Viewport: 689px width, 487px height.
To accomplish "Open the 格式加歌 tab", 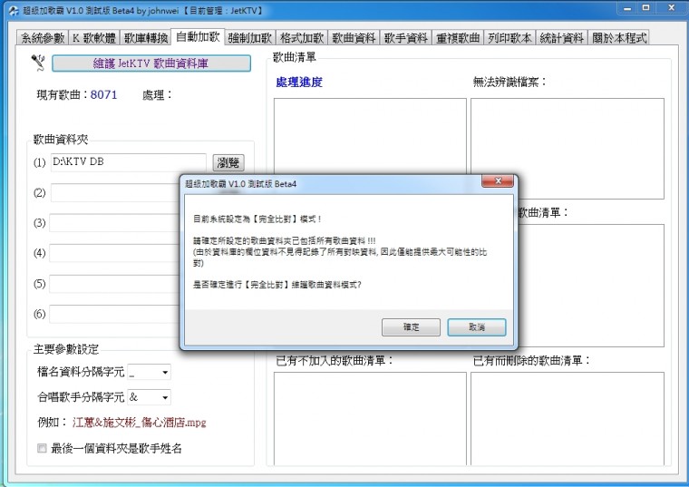I will (x=302, y=38).
